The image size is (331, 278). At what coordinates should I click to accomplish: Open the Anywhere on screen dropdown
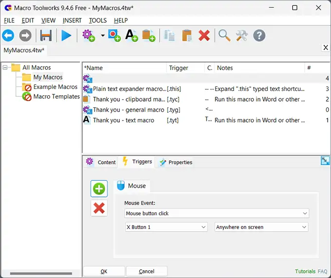coord(261,227)
